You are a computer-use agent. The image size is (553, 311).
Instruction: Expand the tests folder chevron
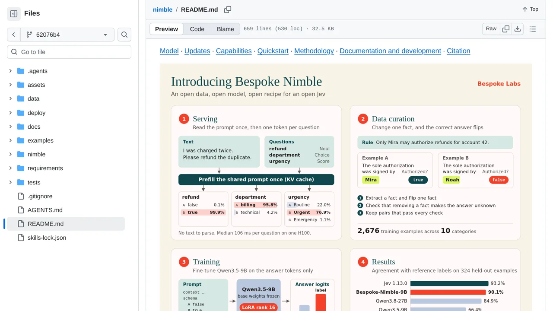[x=10, y=182]
